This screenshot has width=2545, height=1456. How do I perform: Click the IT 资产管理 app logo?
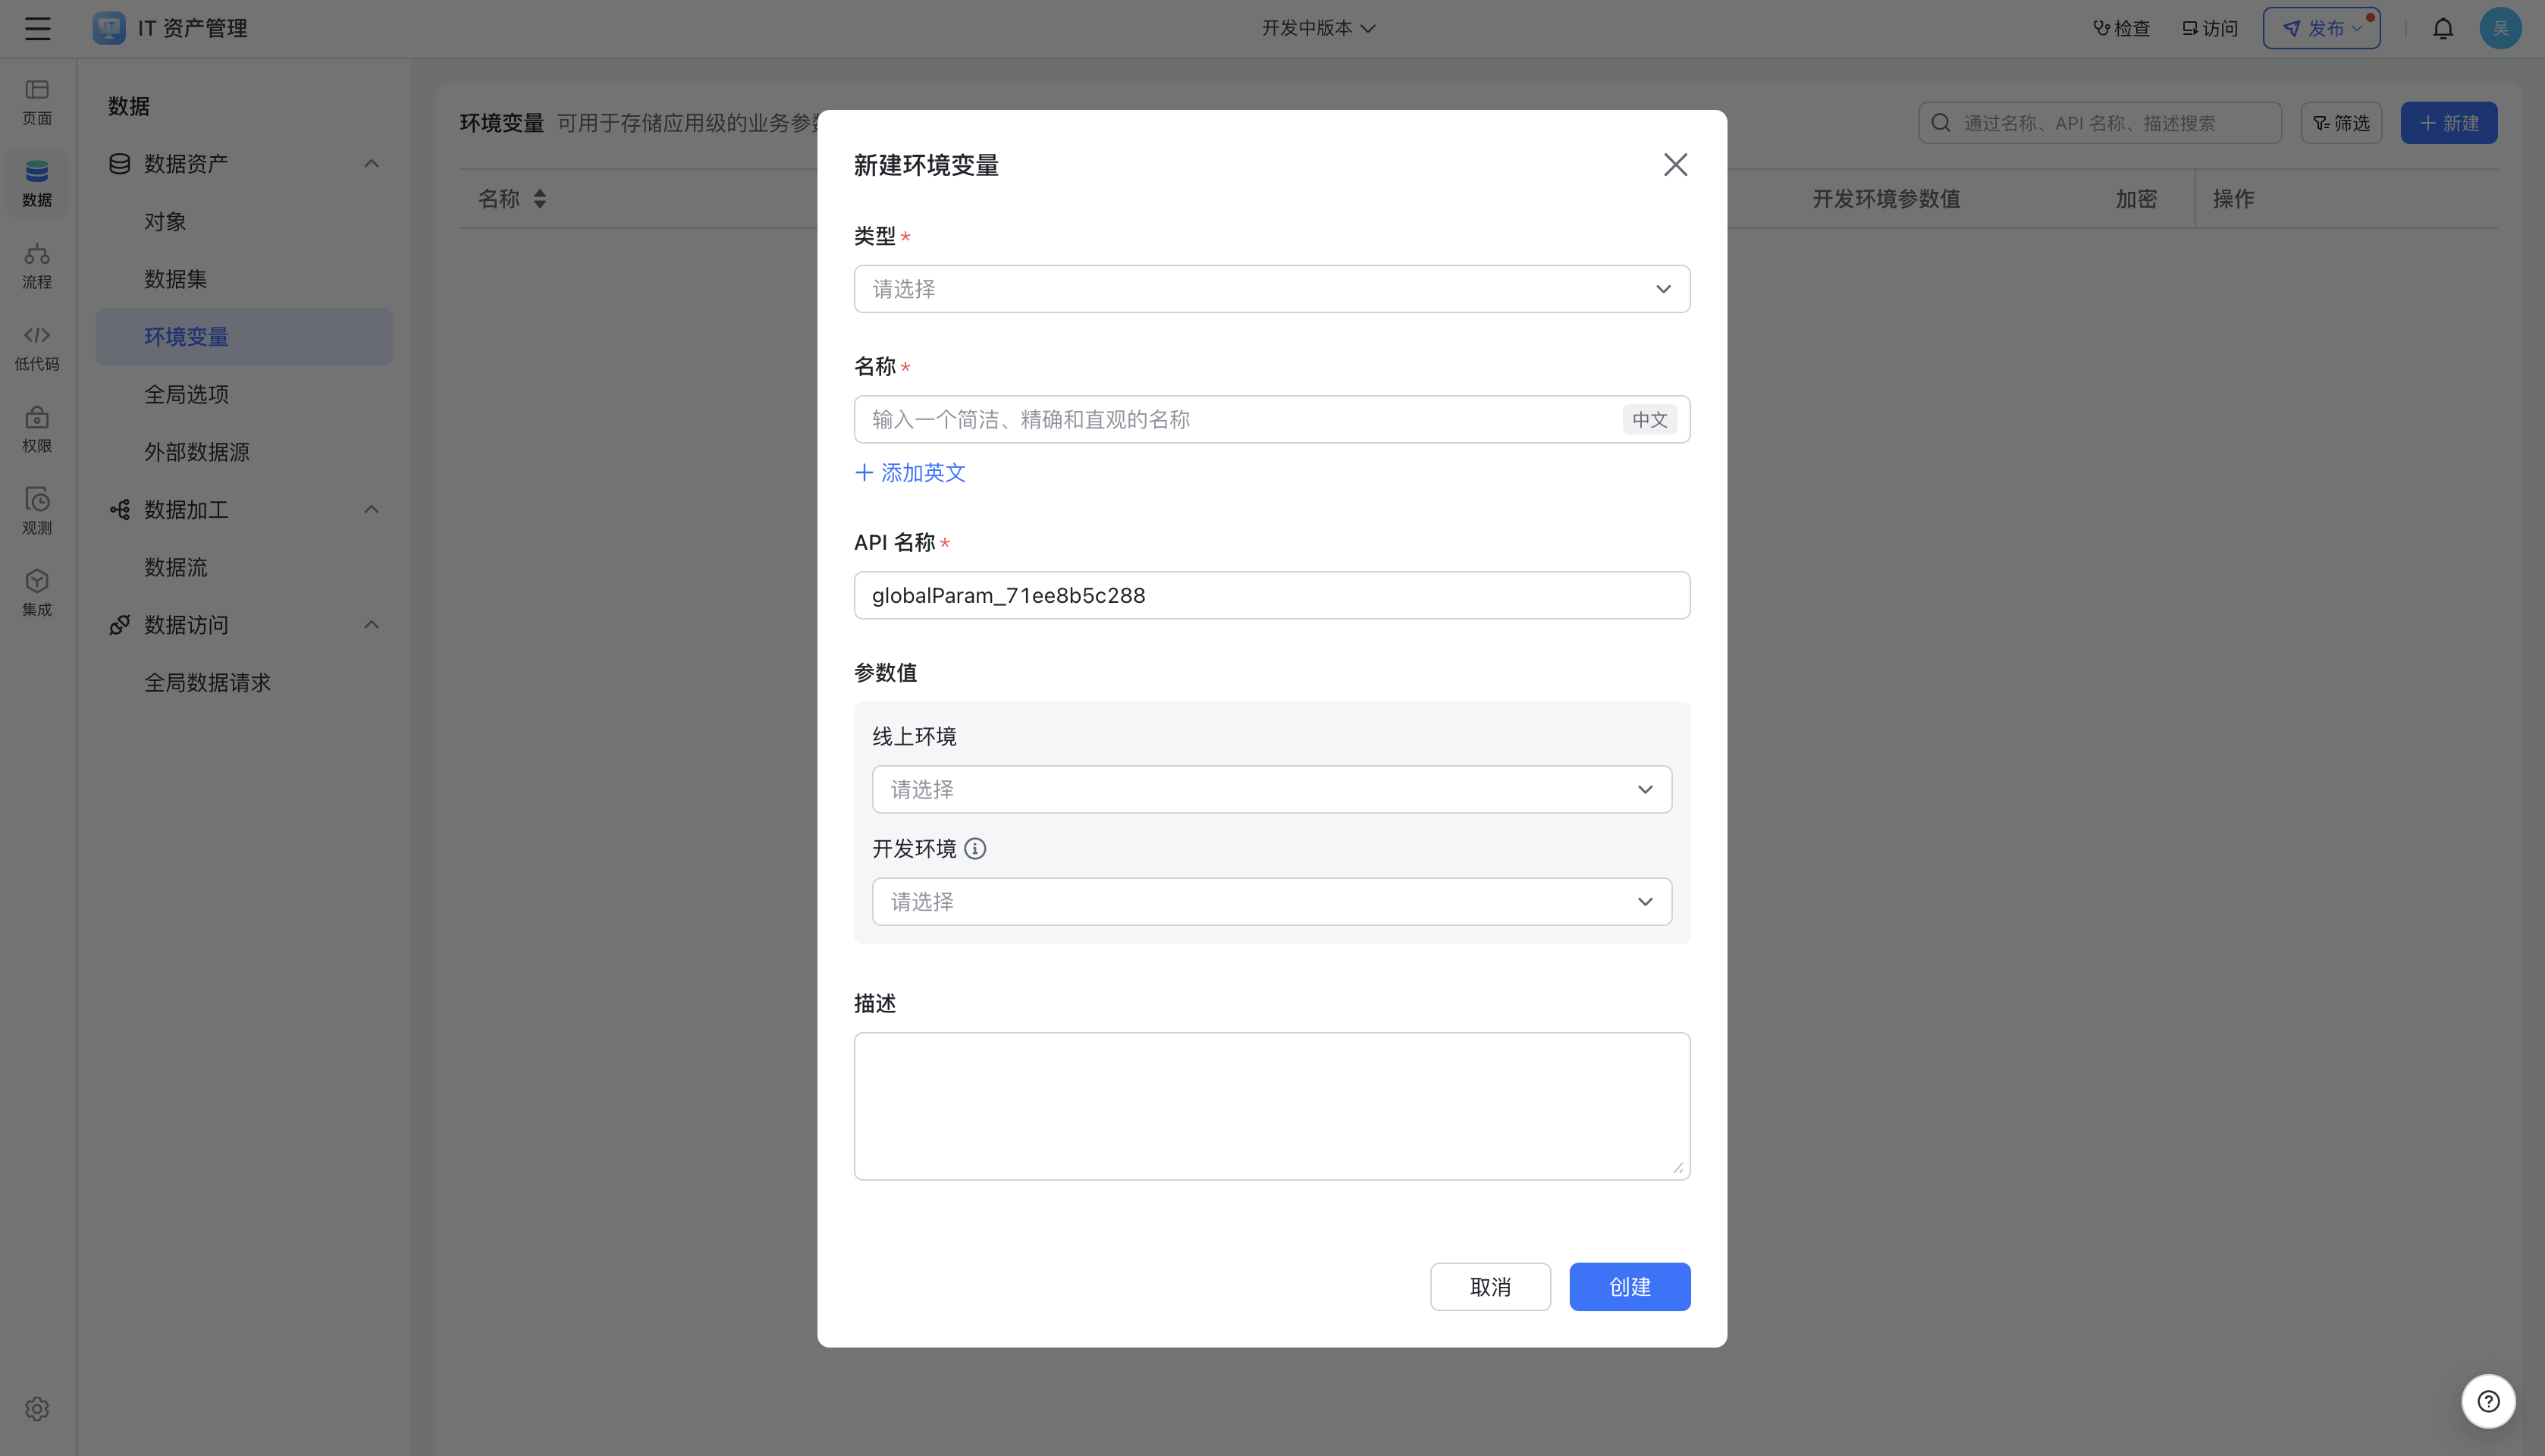pyautogui.click(x=109, y=28)
